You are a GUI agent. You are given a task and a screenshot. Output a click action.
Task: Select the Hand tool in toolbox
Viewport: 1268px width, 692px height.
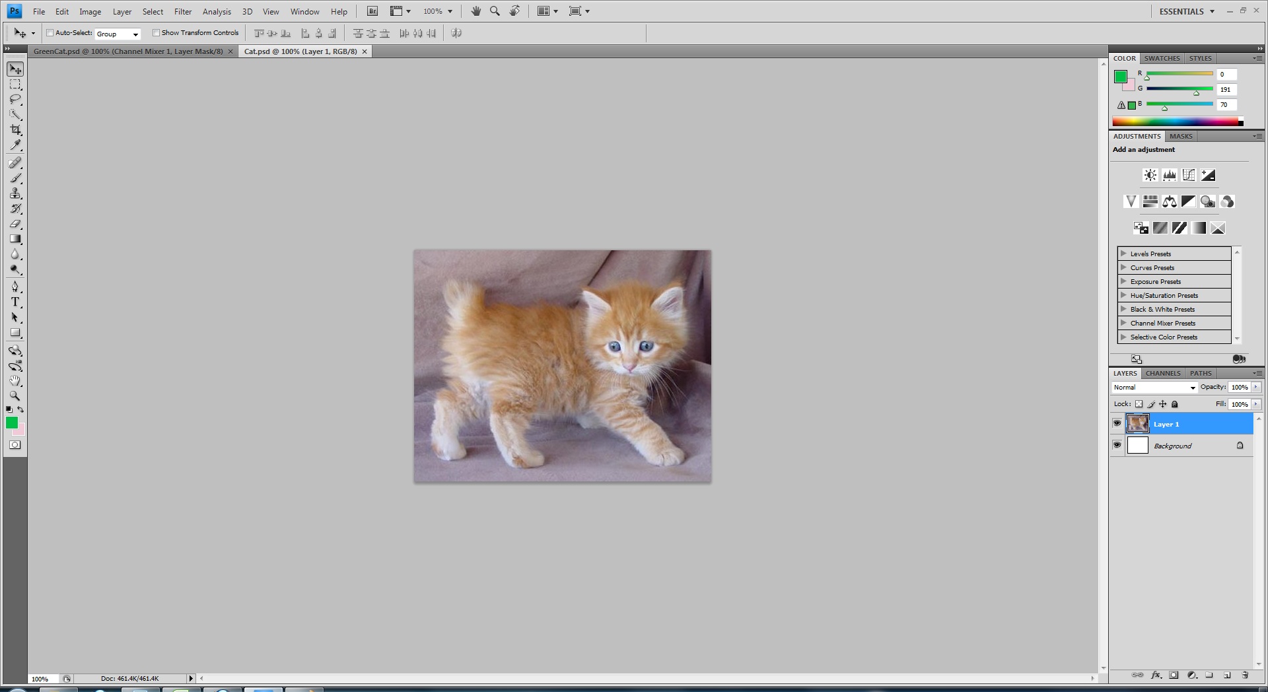[15, 381]
